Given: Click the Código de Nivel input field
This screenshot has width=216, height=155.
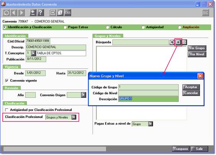Looking at the screenshot, I should coord(148,93).
